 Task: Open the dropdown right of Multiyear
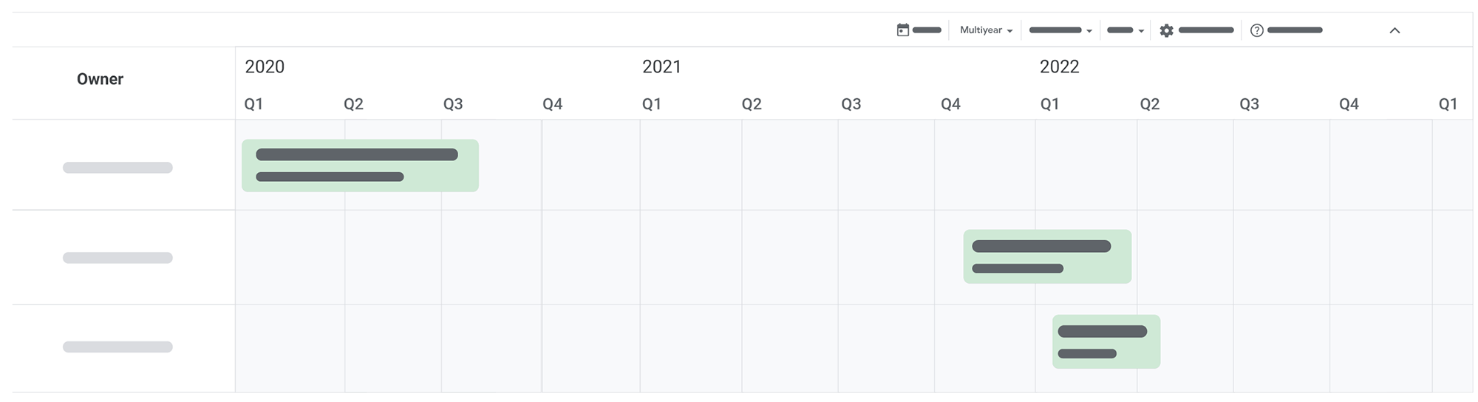click(1060, 30)
